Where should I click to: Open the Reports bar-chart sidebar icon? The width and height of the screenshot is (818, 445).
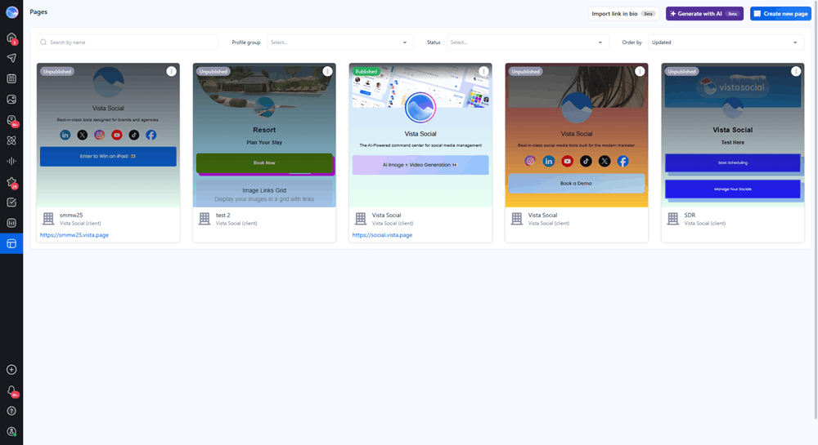[11, 223]
